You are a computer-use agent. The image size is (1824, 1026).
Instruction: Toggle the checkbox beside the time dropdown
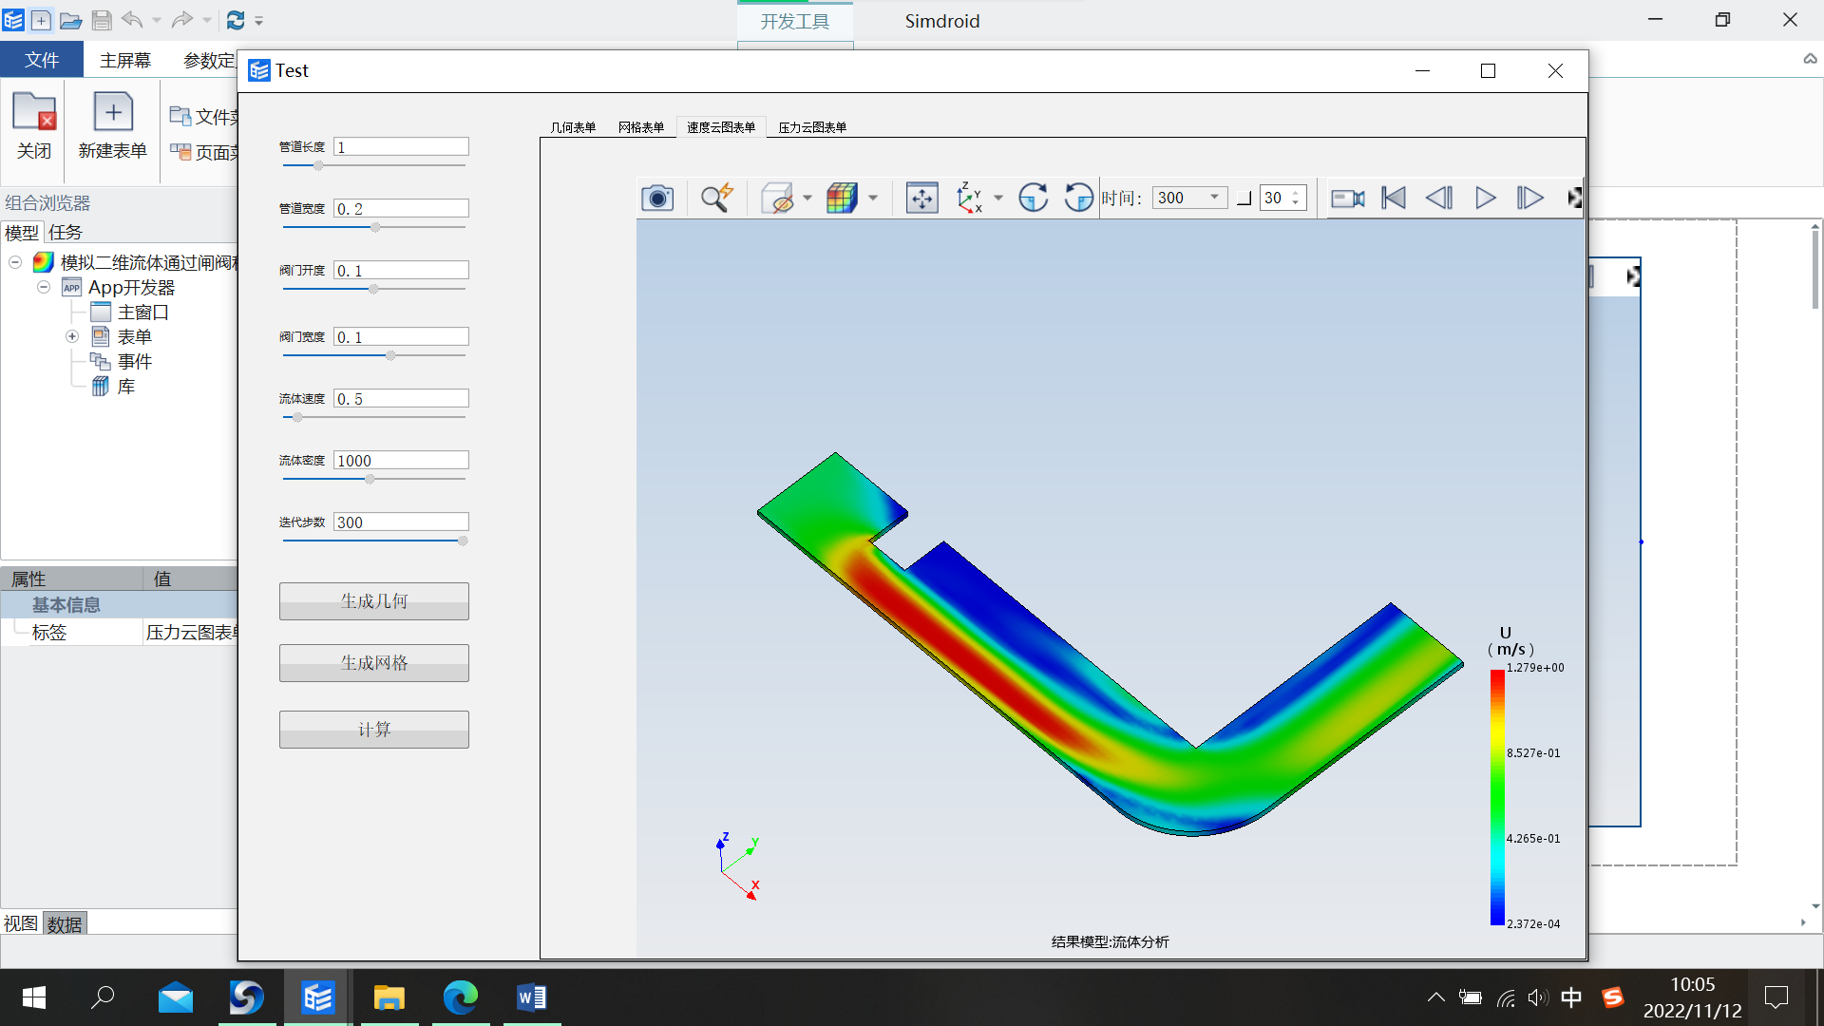click(x=1244, y=198)
